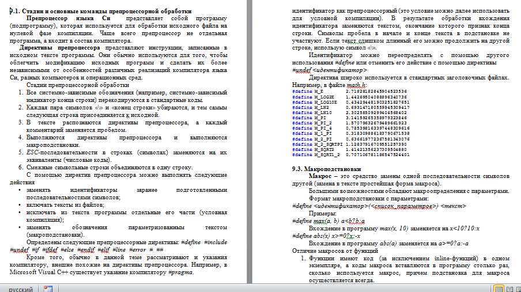The height and width of the screenshot is (292, 521).
Task: Click bold text 'Директивы препроцессора'
Action: pyautogui.click(x=59, y=47)
